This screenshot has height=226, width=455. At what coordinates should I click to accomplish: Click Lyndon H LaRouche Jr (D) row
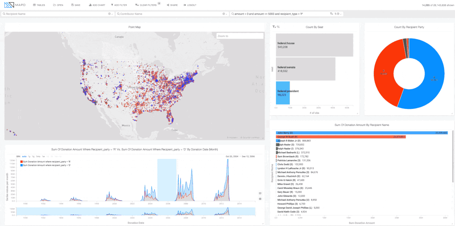(296, 168)
